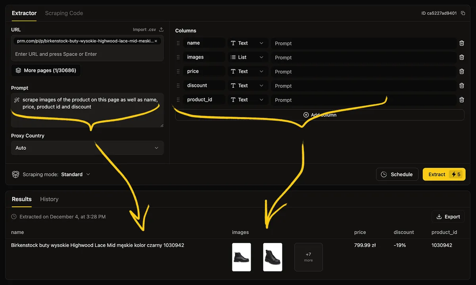The width and height of the screenshot is (476, 285).
Task: Click the More pages button
Action: pyautogui.click(x=46, y=70)
